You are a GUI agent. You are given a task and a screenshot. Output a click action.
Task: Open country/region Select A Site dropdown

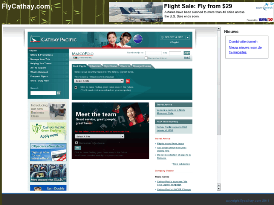pos(99,81)
